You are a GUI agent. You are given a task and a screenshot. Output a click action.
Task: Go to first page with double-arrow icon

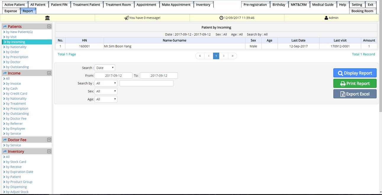point(200,56)
